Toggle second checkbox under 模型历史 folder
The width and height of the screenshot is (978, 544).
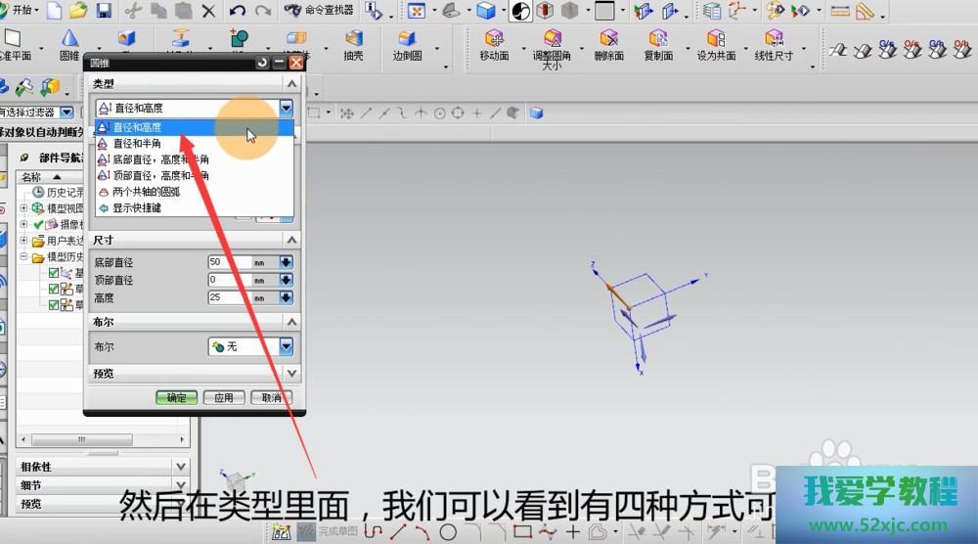point(55,289)
